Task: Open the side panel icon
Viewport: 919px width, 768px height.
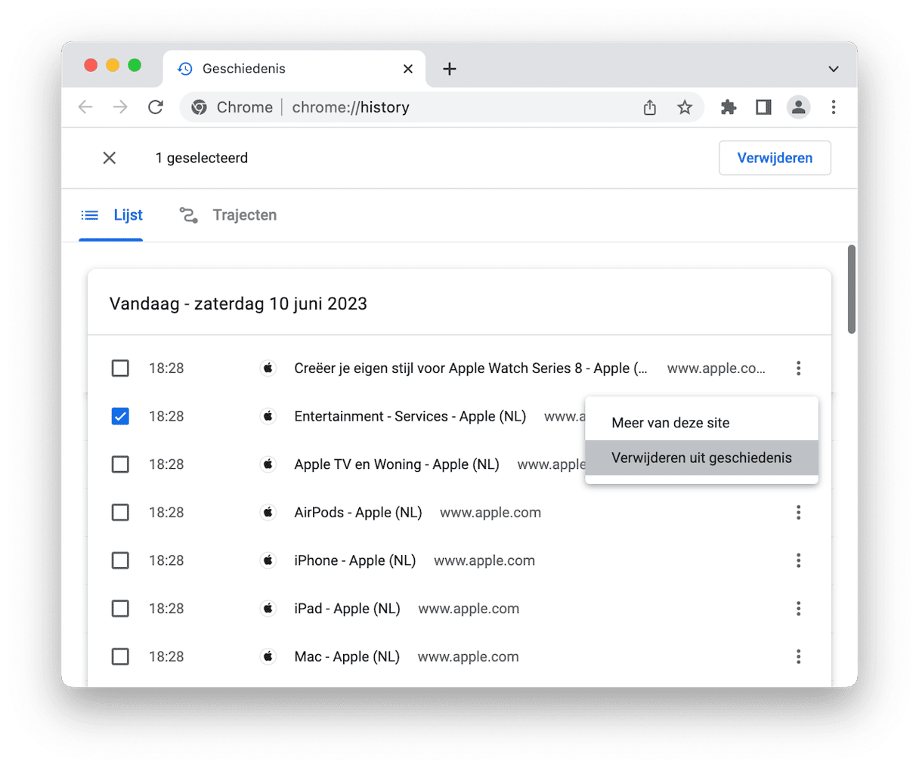Action: click(x=763, y=107)
